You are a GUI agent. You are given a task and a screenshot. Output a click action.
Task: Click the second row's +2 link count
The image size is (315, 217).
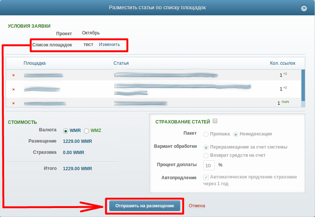285,88
